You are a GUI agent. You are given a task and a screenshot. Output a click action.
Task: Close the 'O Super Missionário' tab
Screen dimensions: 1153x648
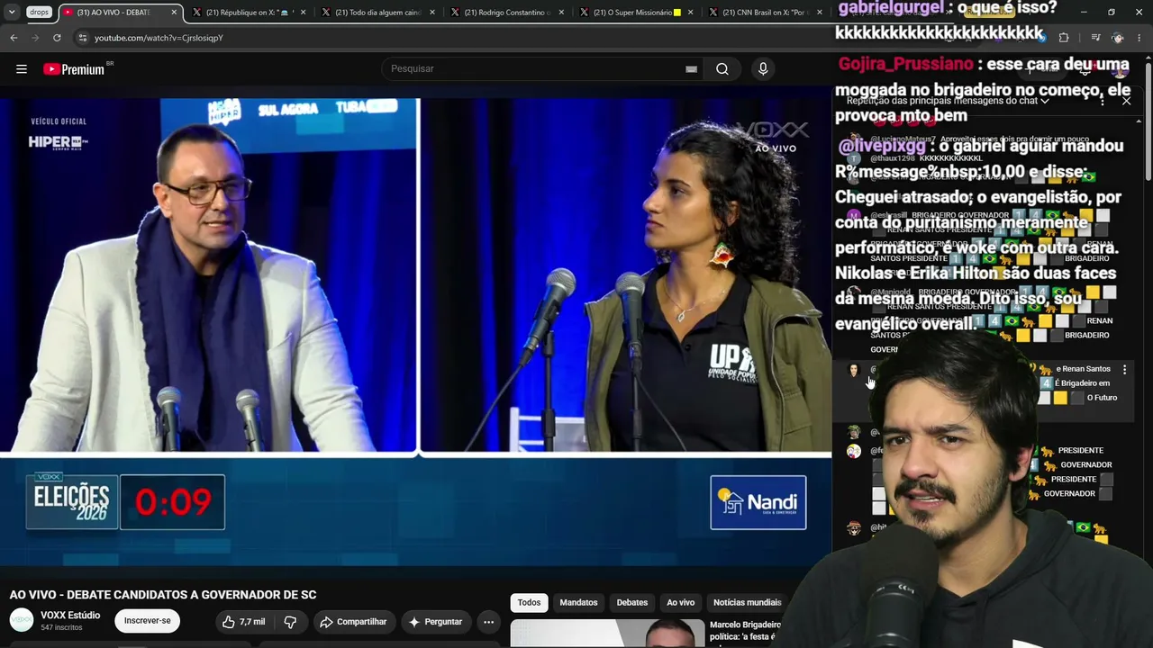692,13
